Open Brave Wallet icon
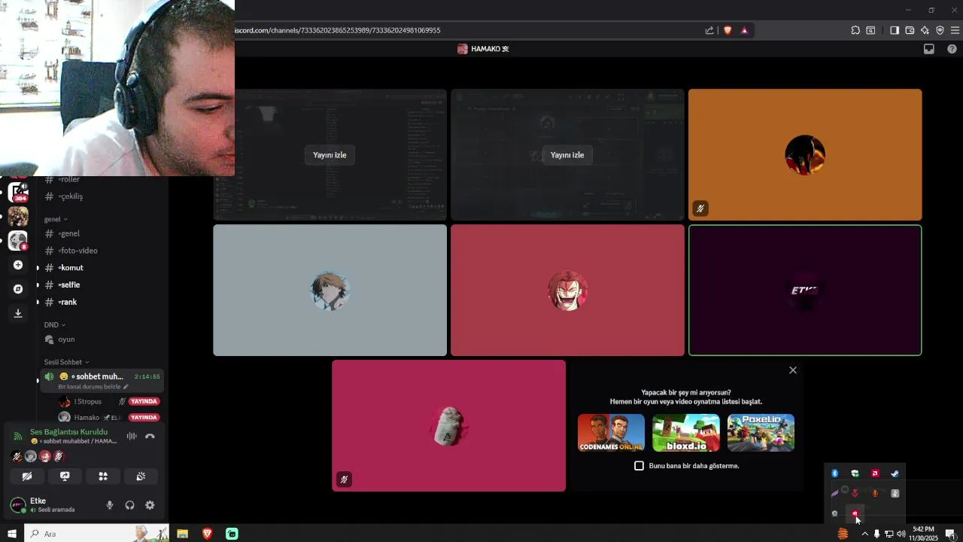 point(910,30)
